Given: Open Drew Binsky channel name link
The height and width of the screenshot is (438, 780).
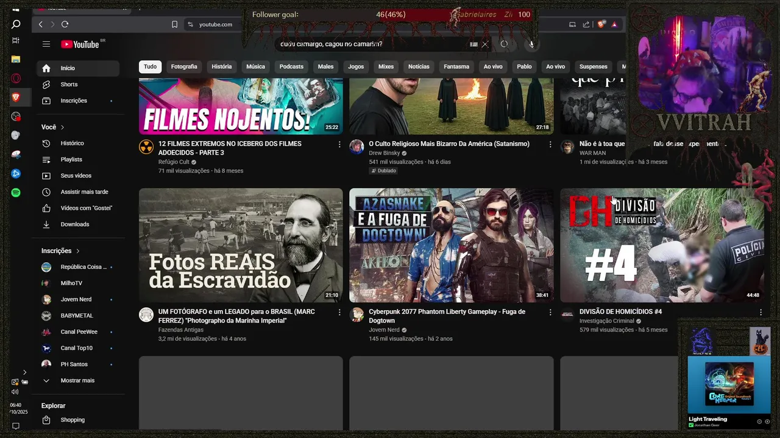Looking at the screenshot, I should click(385, 153).
